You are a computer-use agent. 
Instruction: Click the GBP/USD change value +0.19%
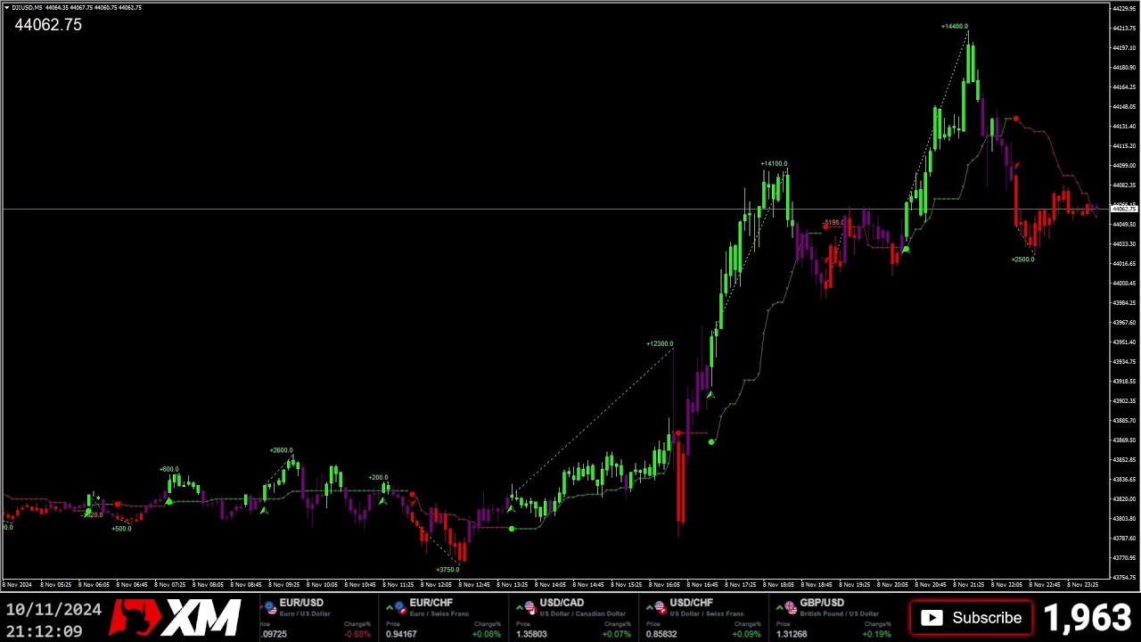[877, 634]
